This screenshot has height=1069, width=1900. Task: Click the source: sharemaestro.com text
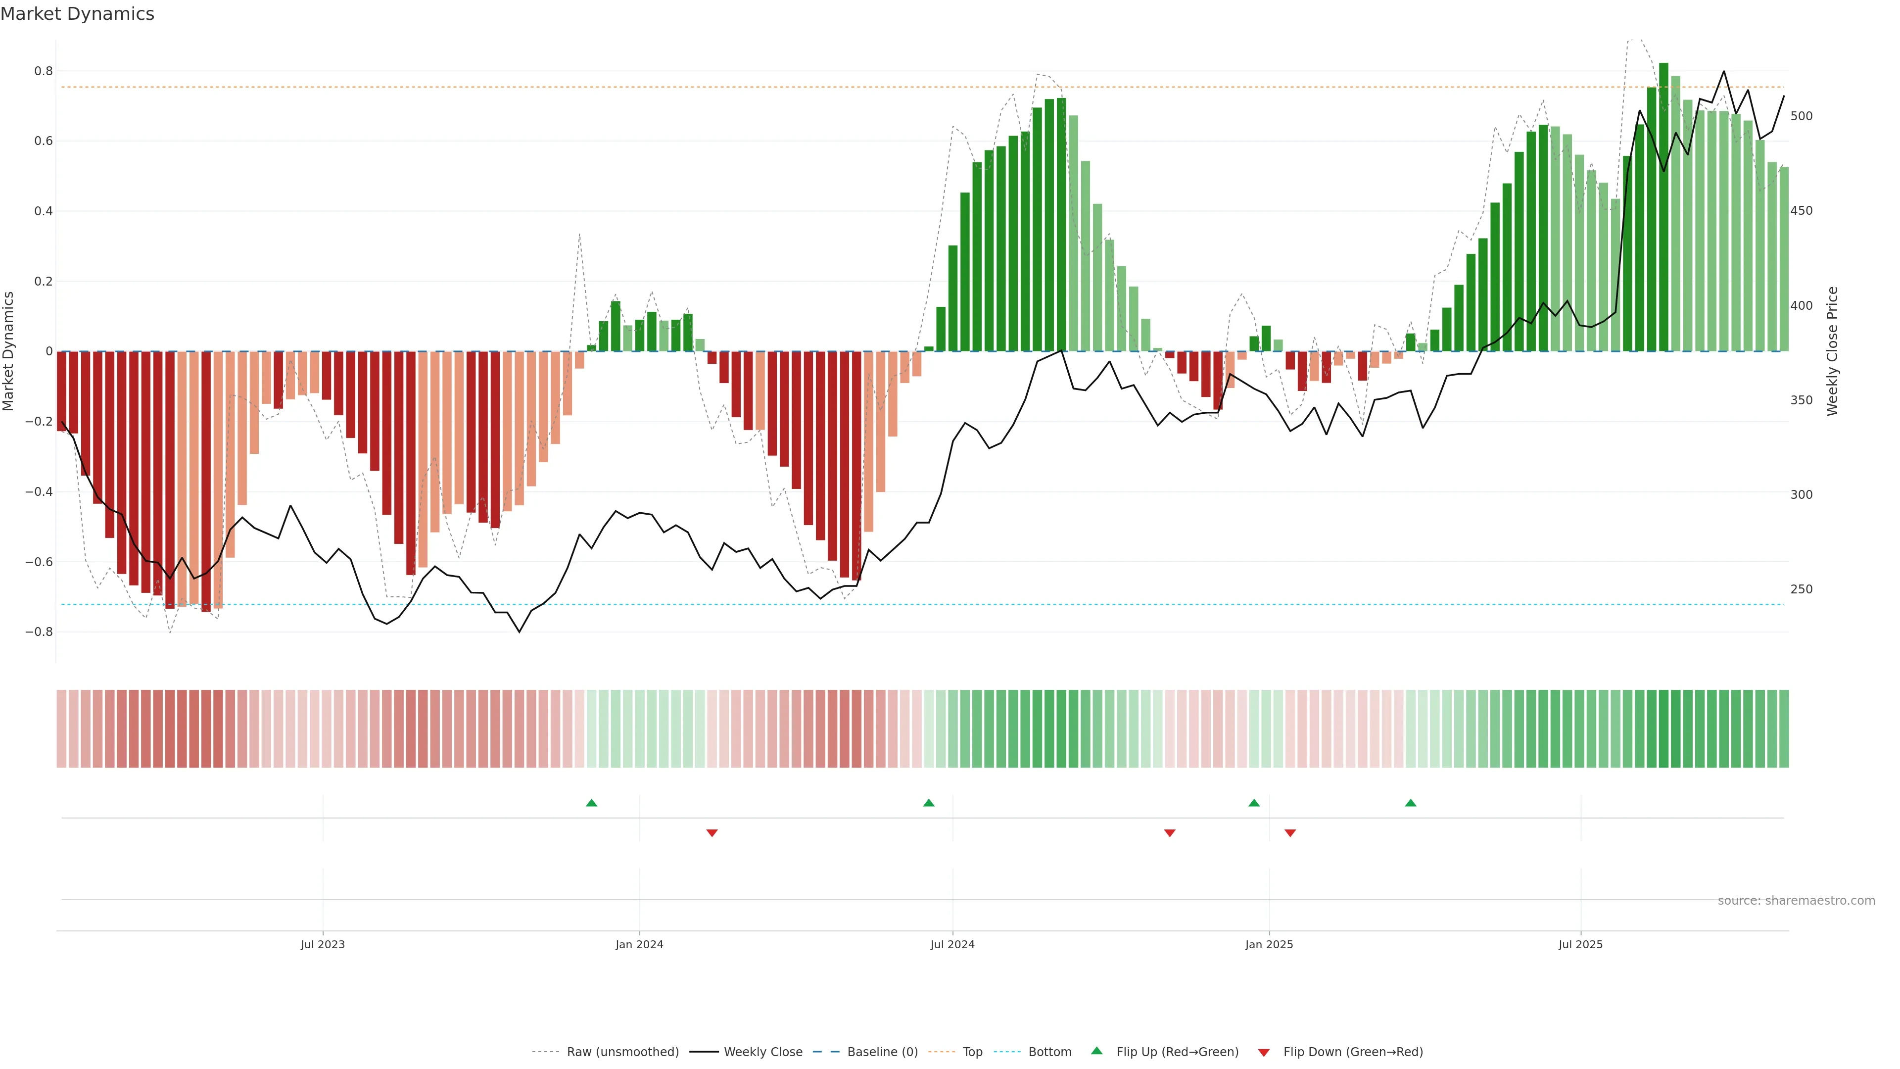[1796, 901]
